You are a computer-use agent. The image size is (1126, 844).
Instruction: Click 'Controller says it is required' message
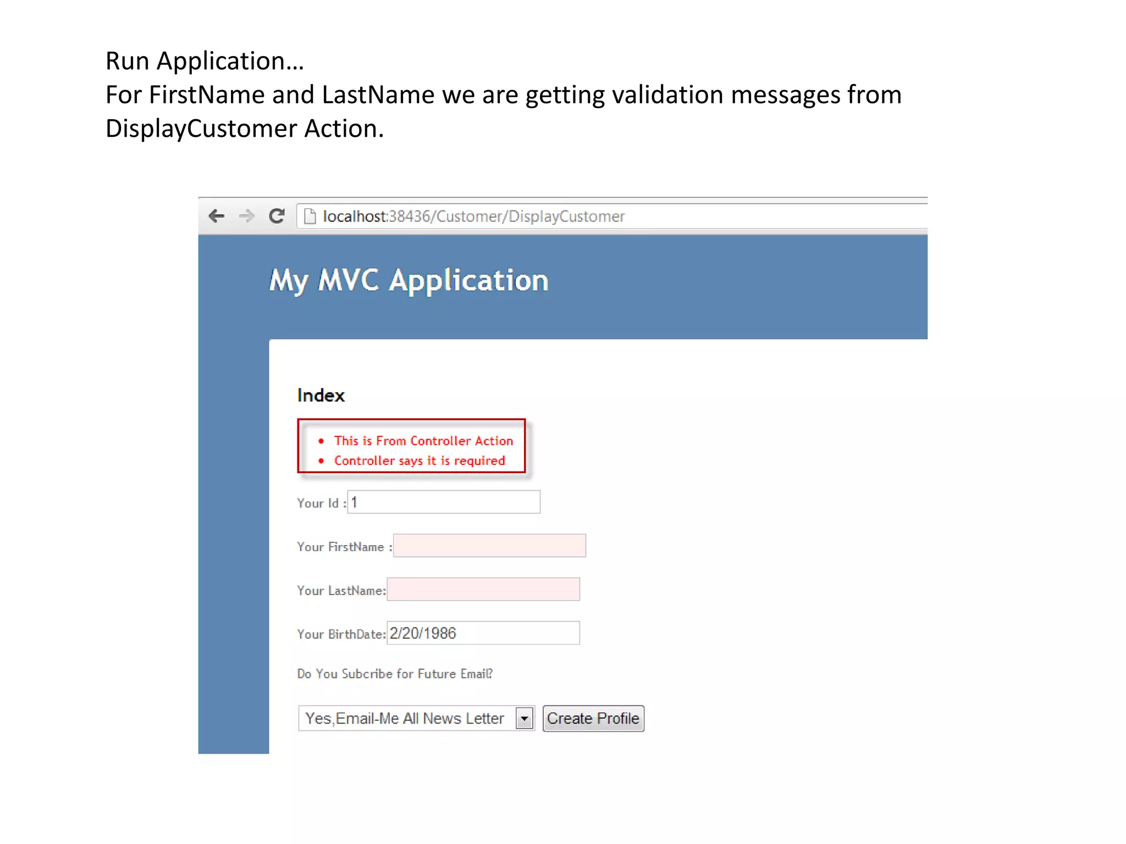420,460
